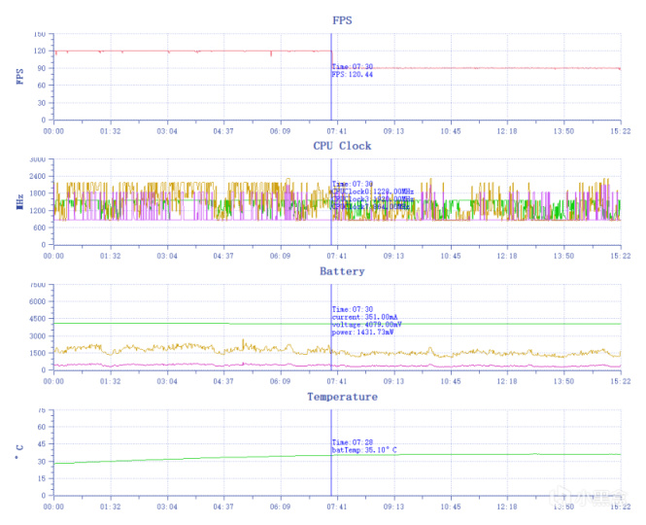Select the vertical time cursor in Temperature chart
The width and height of the screenshot is (646, 525).
point(331,452)
